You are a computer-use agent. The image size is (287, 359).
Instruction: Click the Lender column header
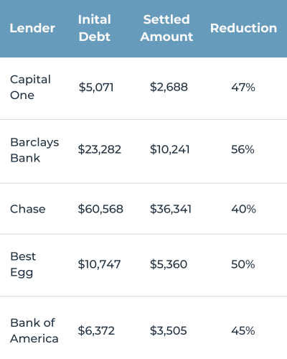coord(32,28)
